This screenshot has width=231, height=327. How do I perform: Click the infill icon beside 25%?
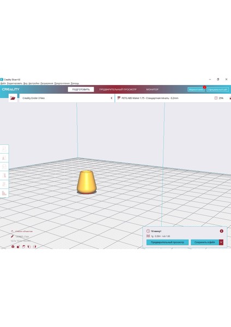click(216, 98)
